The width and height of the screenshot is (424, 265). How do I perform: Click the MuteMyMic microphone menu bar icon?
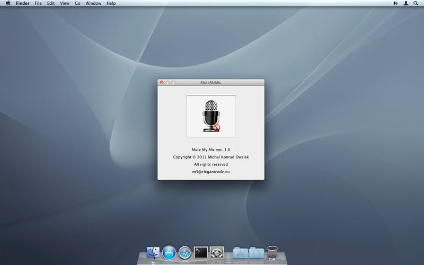coord(395,3)
